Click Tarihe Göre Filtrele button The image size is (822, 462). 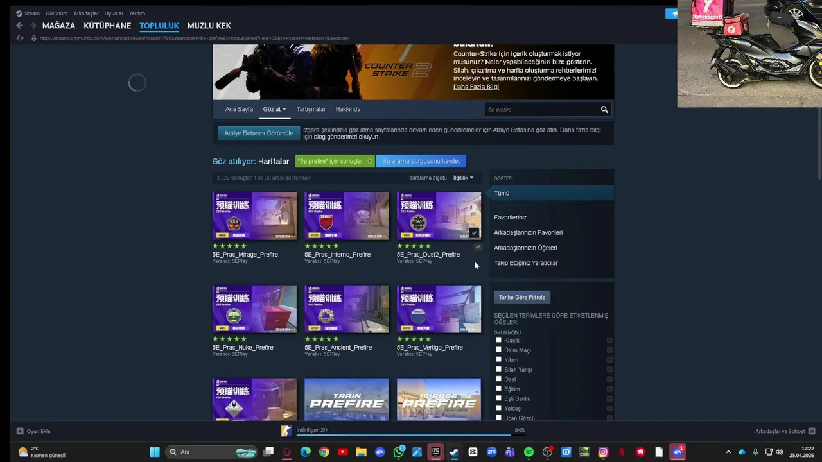click(522, 297)
